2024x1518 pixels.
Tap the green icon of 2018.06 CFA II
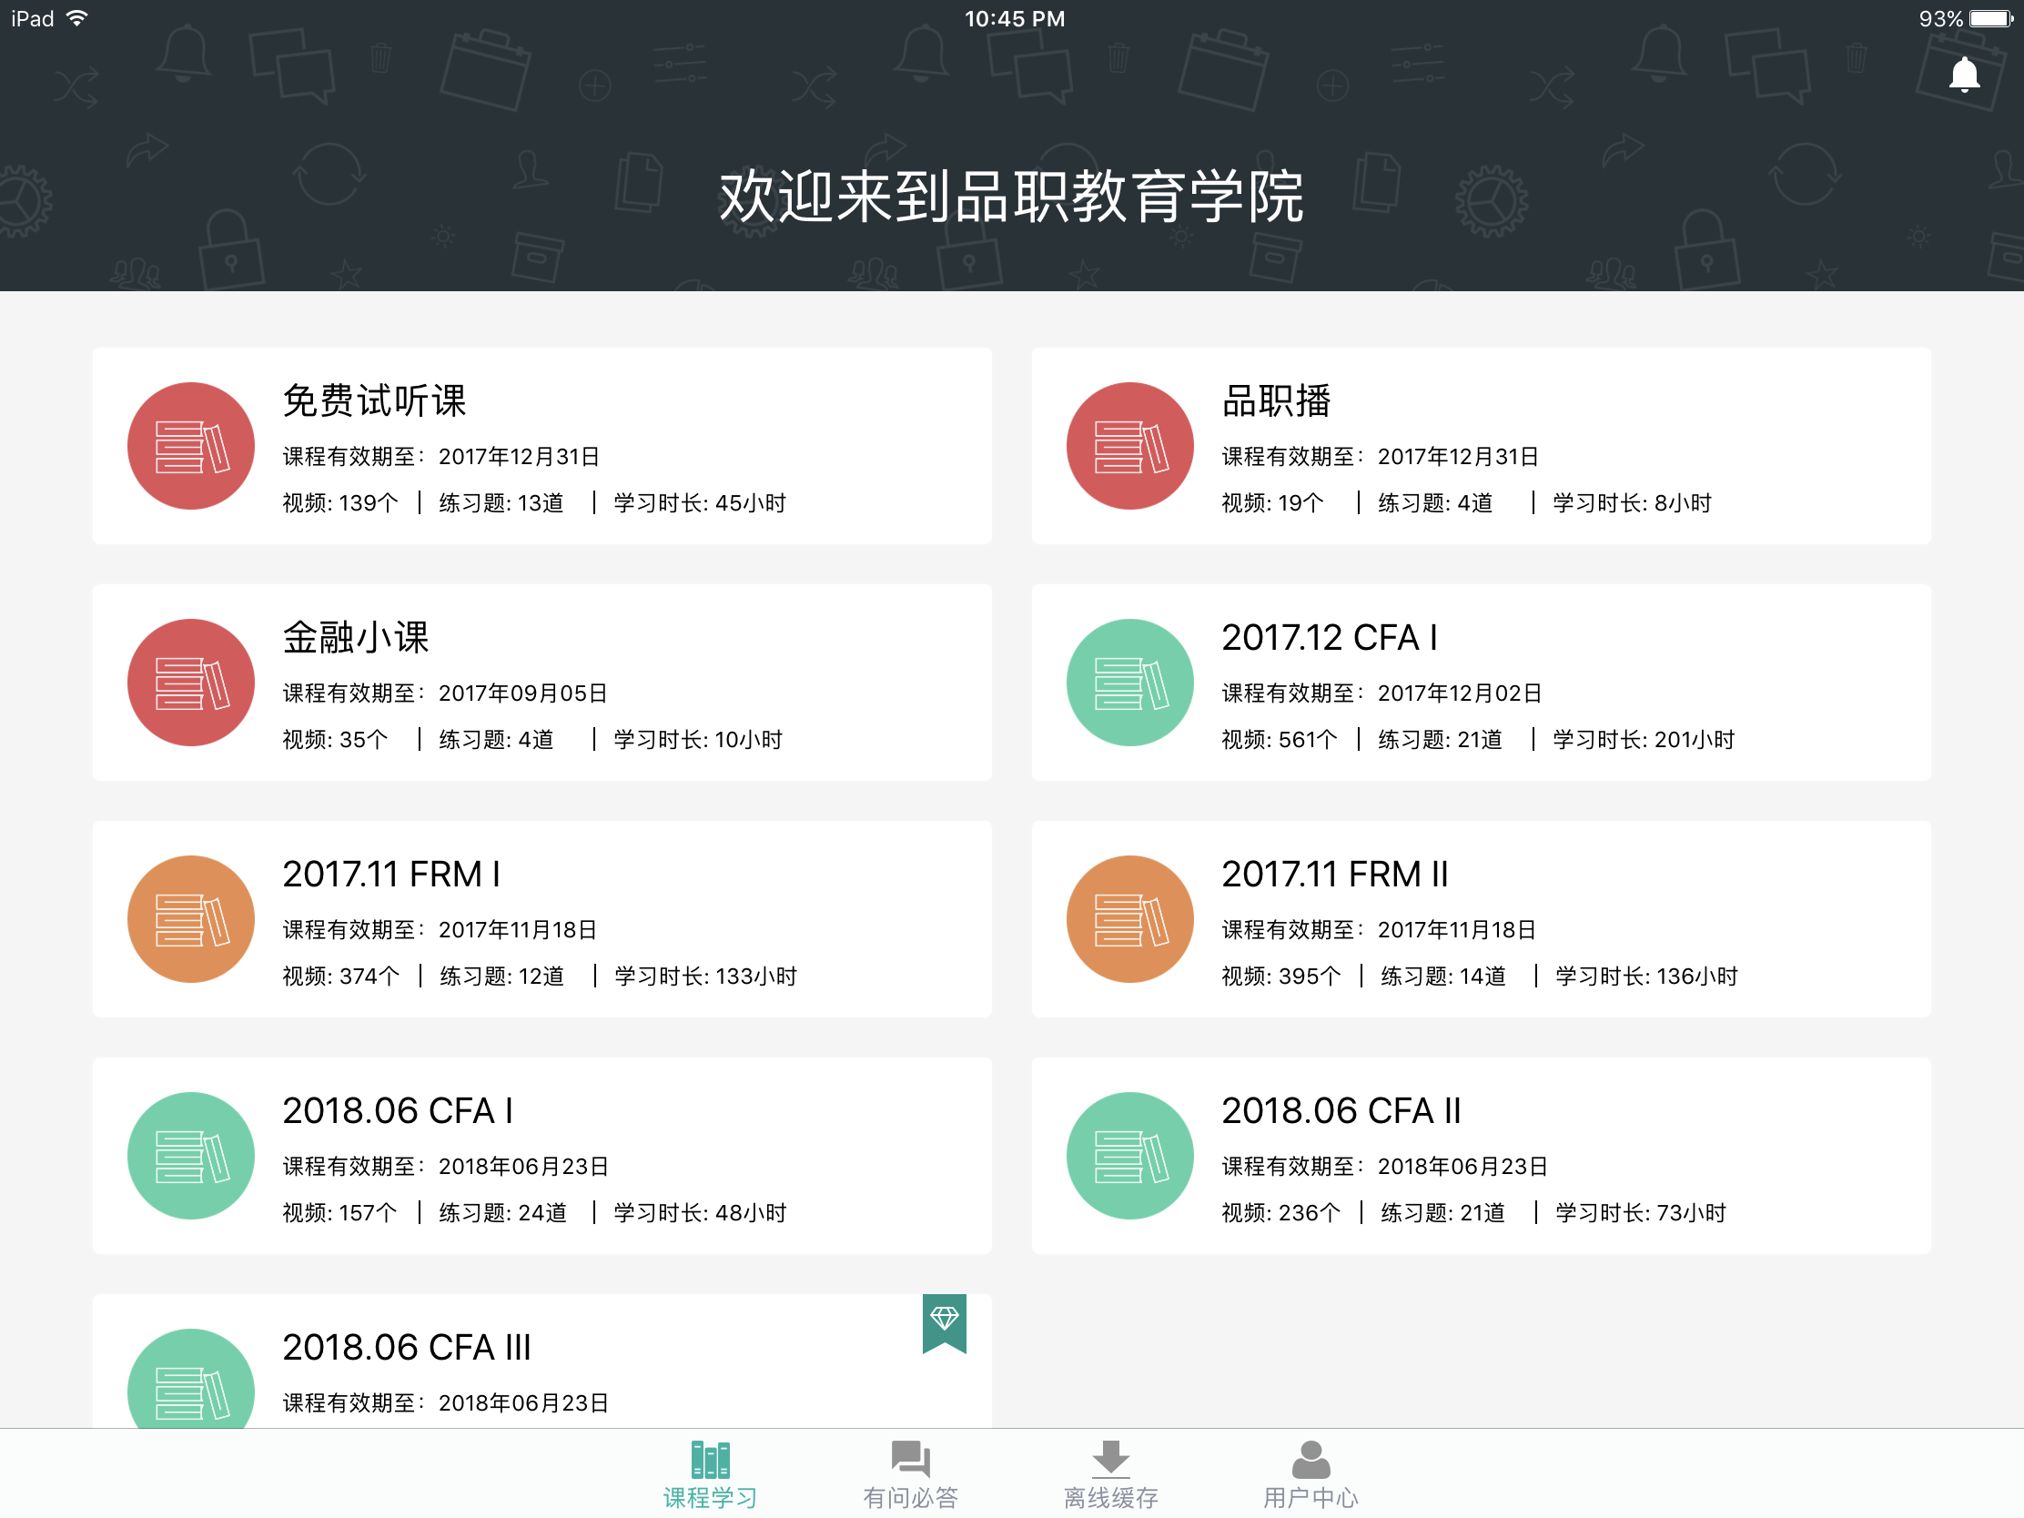point(1130,1156)
